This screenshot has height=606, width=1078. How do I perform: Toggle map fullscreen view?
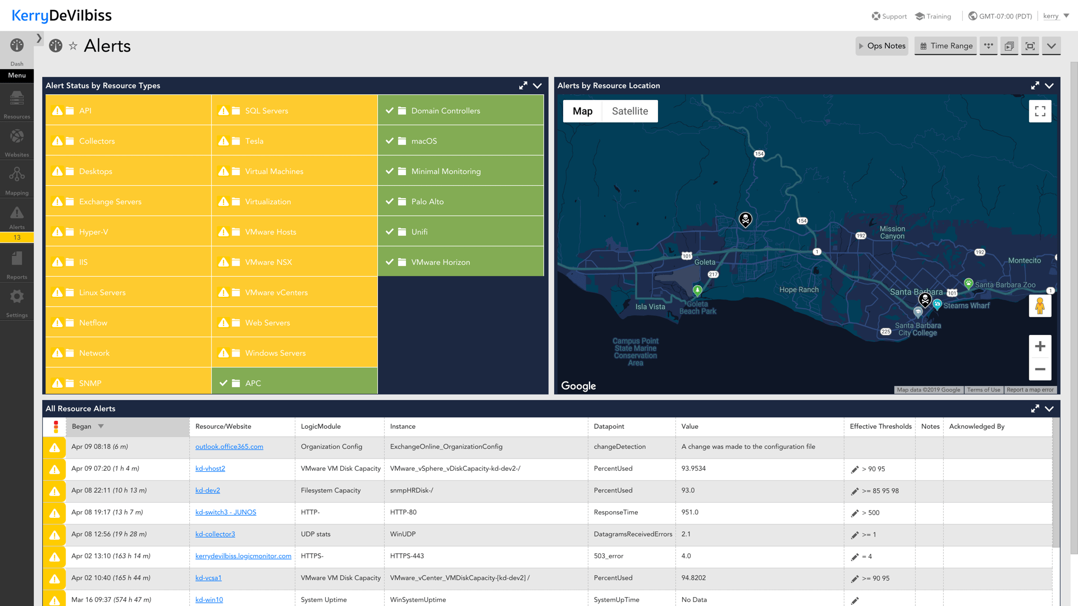pos(1040,111)
